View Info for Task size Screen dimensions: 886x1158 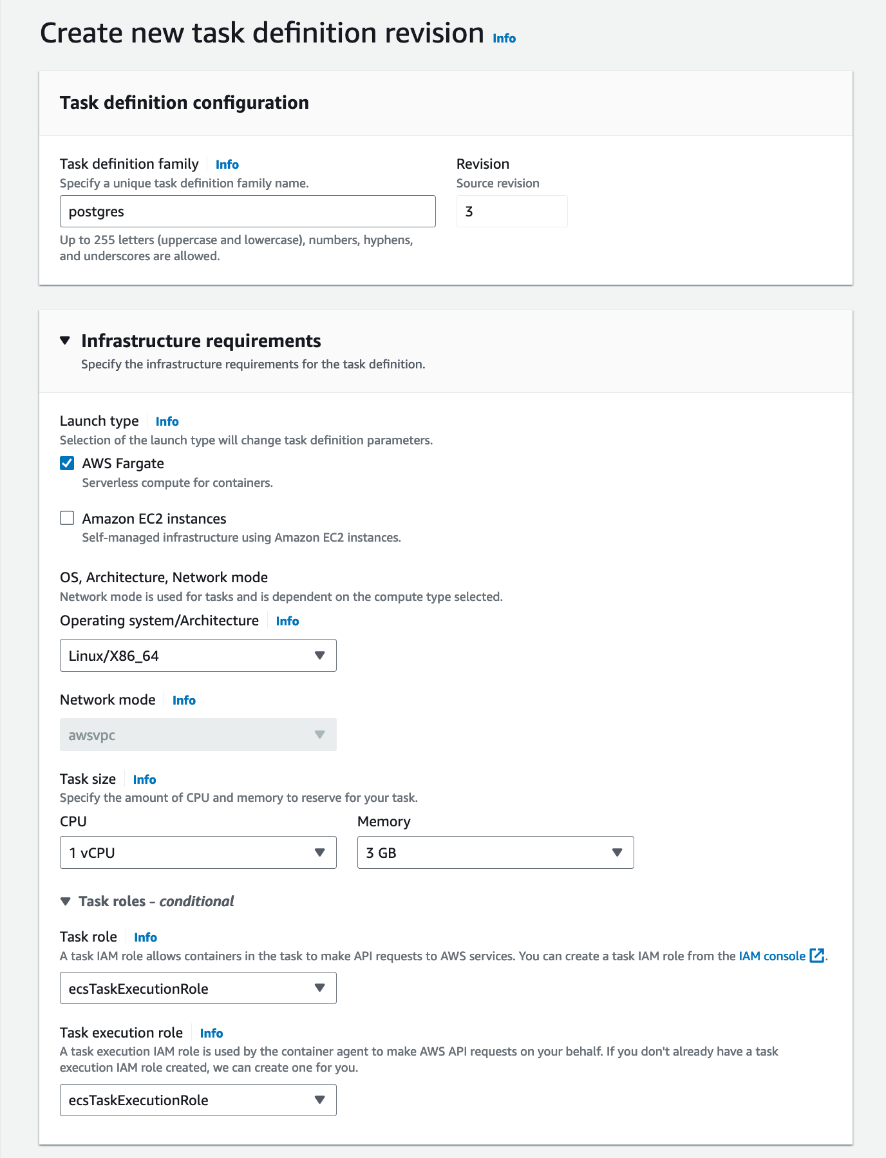click(x=145, y=780)
